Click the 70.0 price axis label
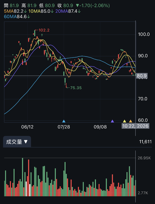 [x=143, y=99]
